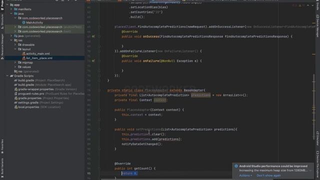Viewport: 320px width, 180px height.
Task: Collapse the Gradle Scripts node
Action: pos(7,76)
